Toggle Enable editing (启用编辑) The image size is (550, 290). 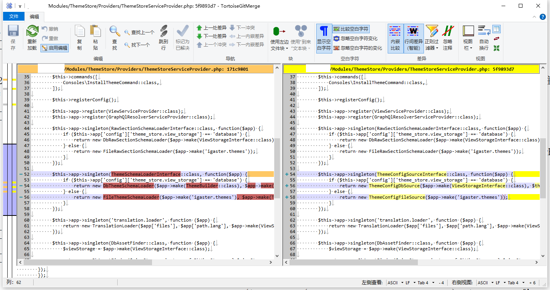point(55,48)
